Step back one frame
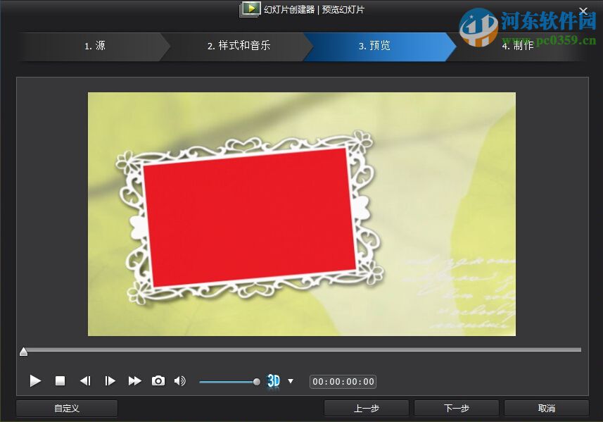 [85, 380]
